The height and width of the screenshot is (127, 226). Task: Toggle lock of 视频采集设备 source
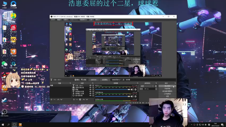(93, 87)
